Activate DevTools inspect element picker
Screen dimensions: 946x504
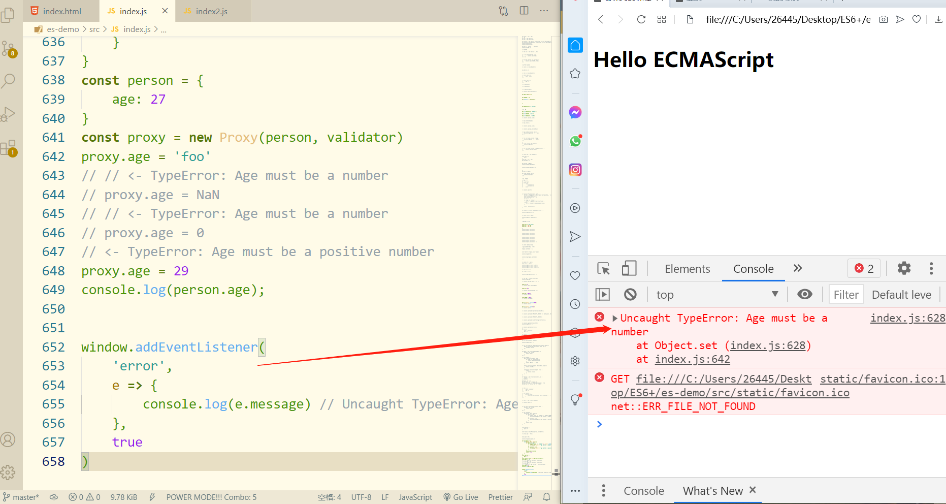click(x=604, y=268)
